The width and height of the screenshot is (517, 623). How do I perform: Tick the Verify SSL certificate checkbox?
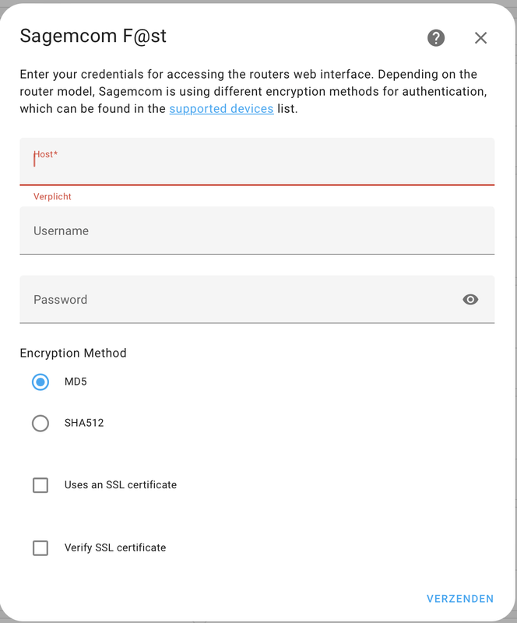(40, 547)
